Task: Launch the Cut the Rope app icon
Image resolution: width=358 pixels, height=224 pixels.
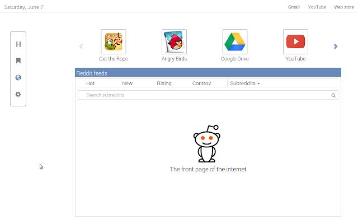Action: coord(114,41)
